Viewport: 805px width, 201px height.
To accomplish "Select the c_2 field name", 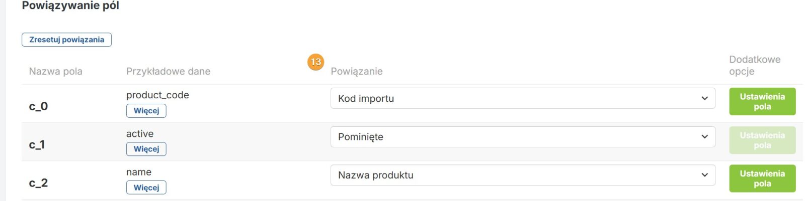I will tap(38, 183).
